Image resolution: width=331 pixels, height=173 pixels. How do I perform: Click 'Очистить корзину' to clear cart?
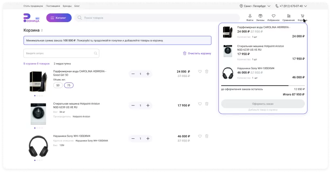coord(197,53)
